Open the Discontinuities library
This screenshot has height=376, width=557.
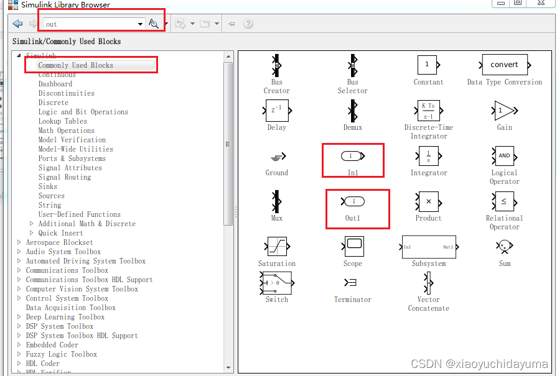67,93
